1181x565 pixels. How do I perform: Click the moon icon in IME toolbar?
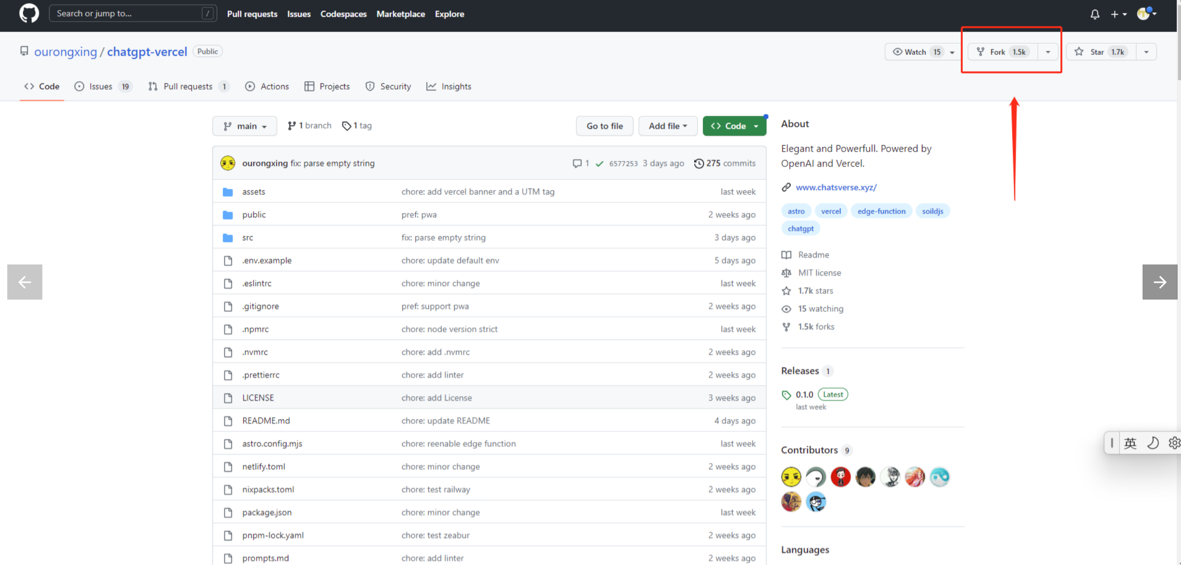point(1153,443)
